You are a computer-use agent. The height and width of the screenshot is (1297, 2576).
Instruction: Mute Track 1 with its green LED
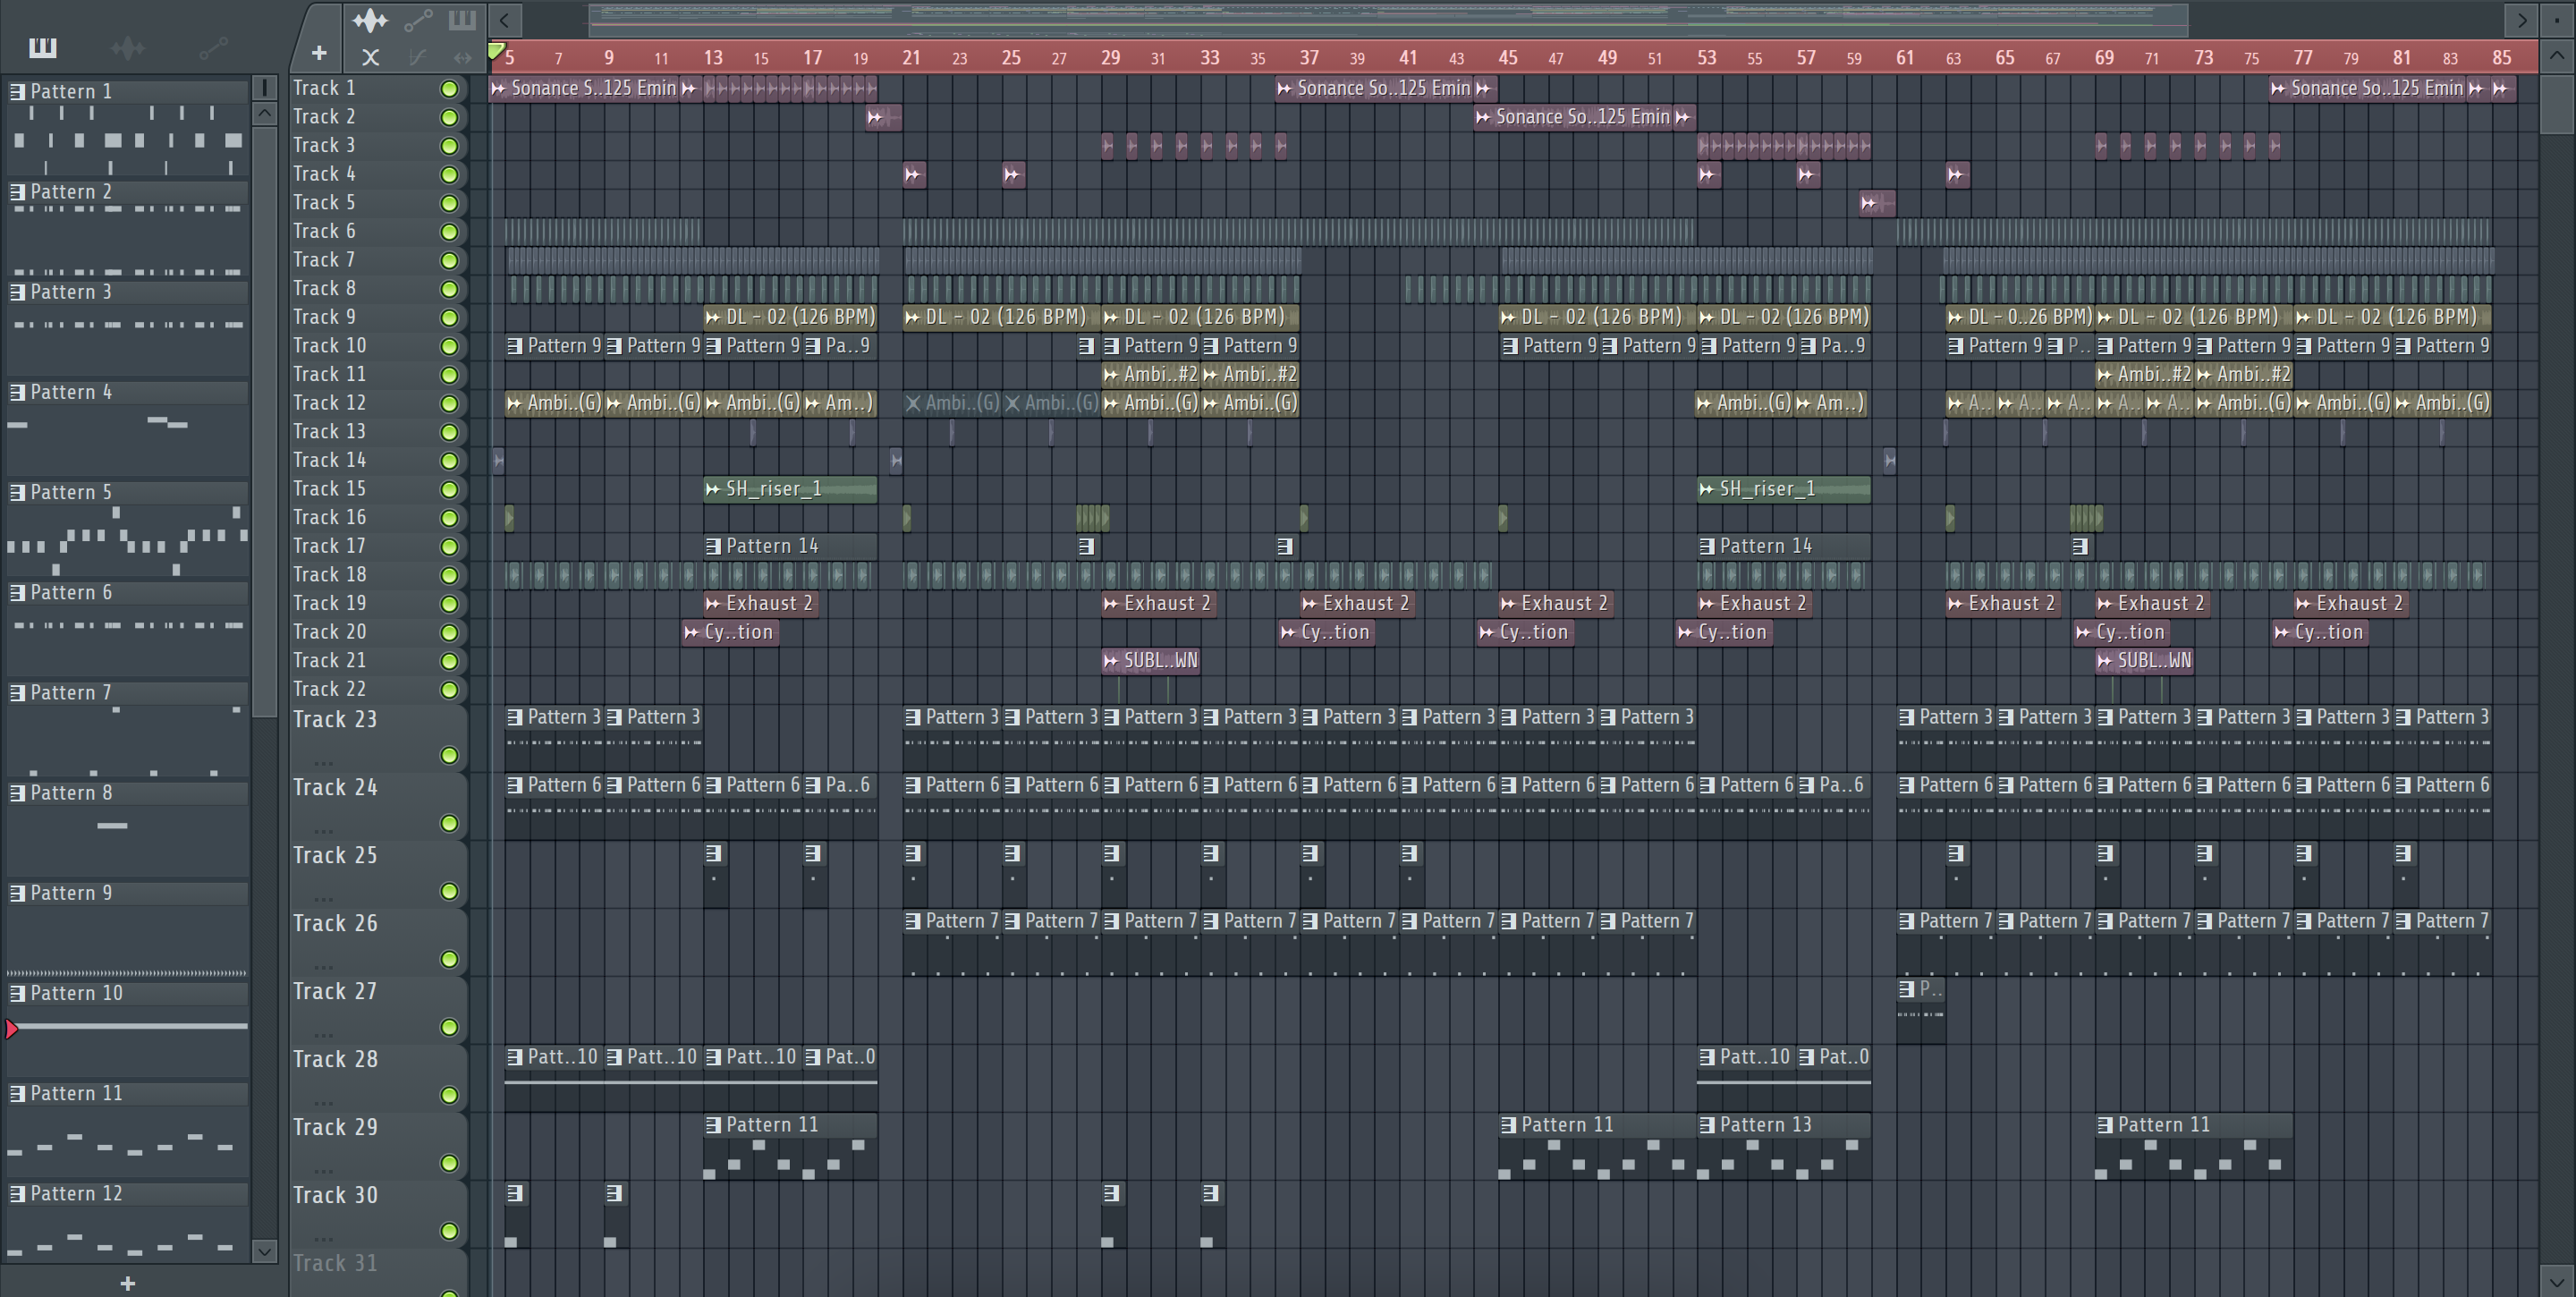point(450,89)
